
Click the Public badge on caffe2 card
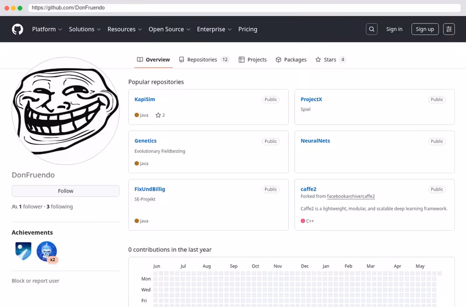pyautogui.click(x=436, y=190)
